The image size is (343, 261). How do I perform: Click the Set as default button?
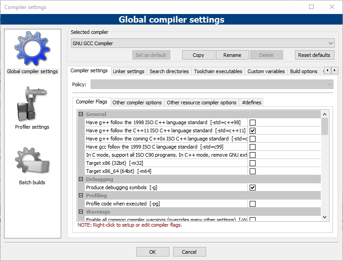point(151,55)
